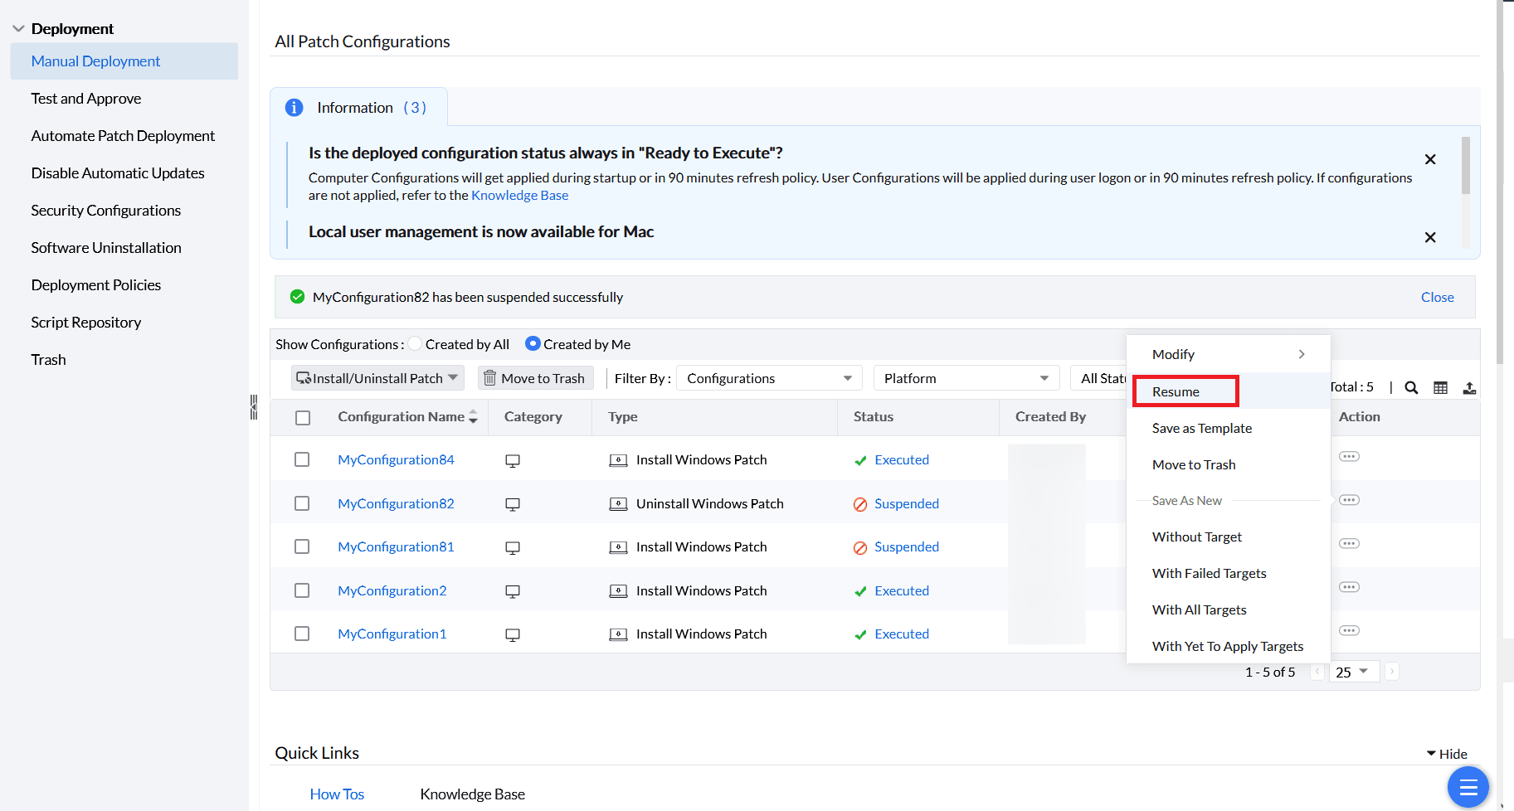Viewport: 1514px width, 811px height.
Task: Collapse the Deployment tree section
Action: pyautogui.click(x=18, y=29)
